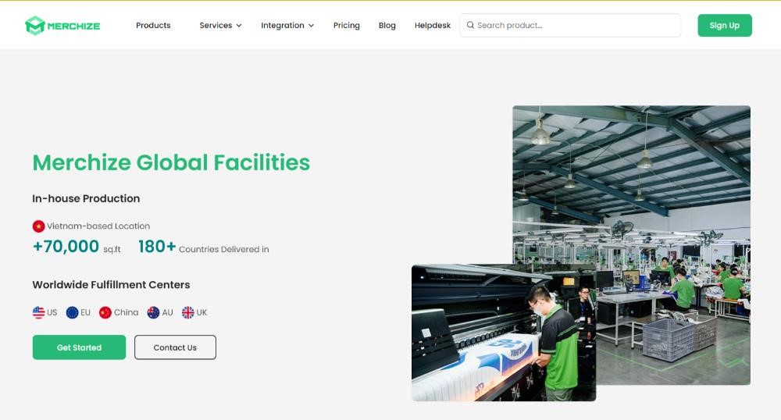
Task: Open the Helpdesk link
Action: pos(433,26)
